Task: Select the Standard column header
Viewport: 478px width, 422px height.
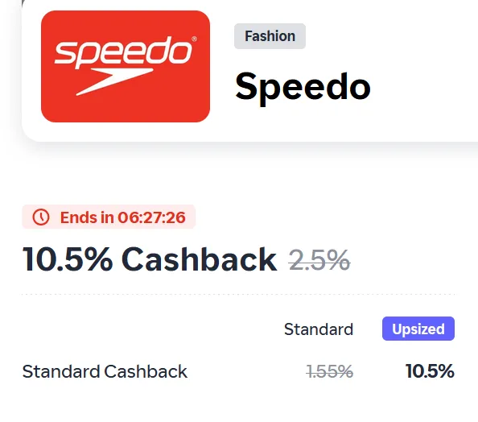Action: point(319,329)
